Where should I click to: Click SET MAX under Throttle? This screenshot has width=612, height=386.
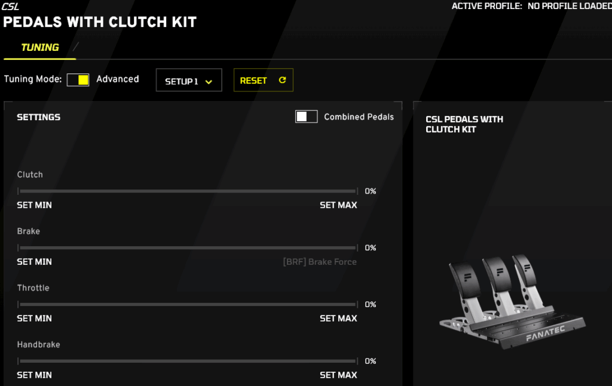(x=338, y=318)
